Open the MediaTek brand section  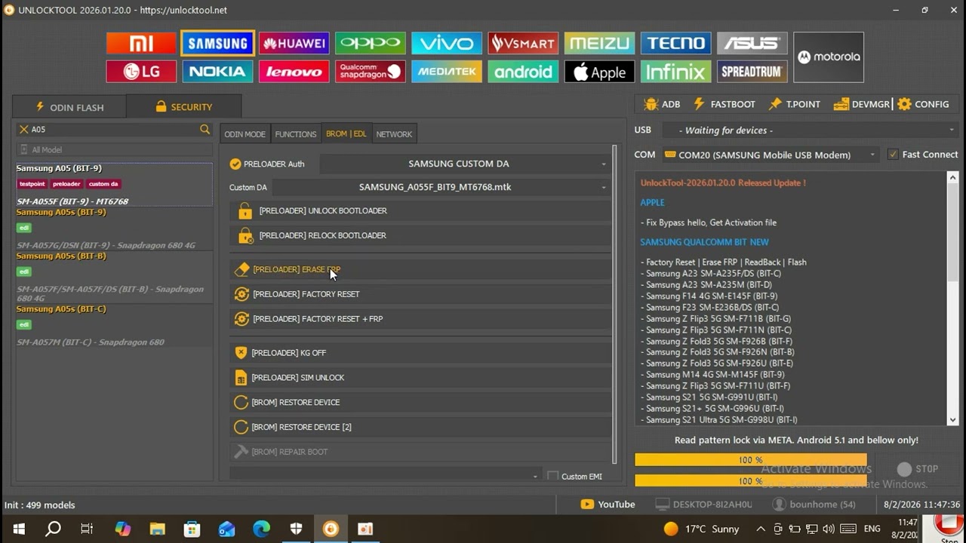point(447,72)
